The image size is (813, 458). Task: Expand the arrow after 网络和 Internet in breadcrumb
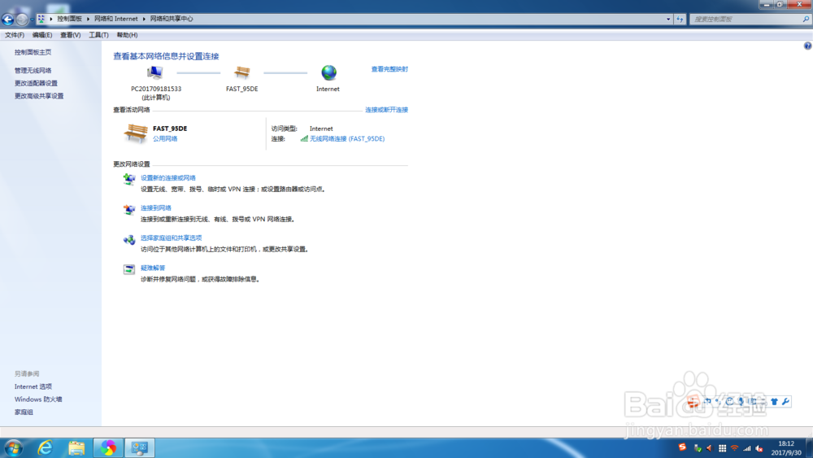[144, 19]
